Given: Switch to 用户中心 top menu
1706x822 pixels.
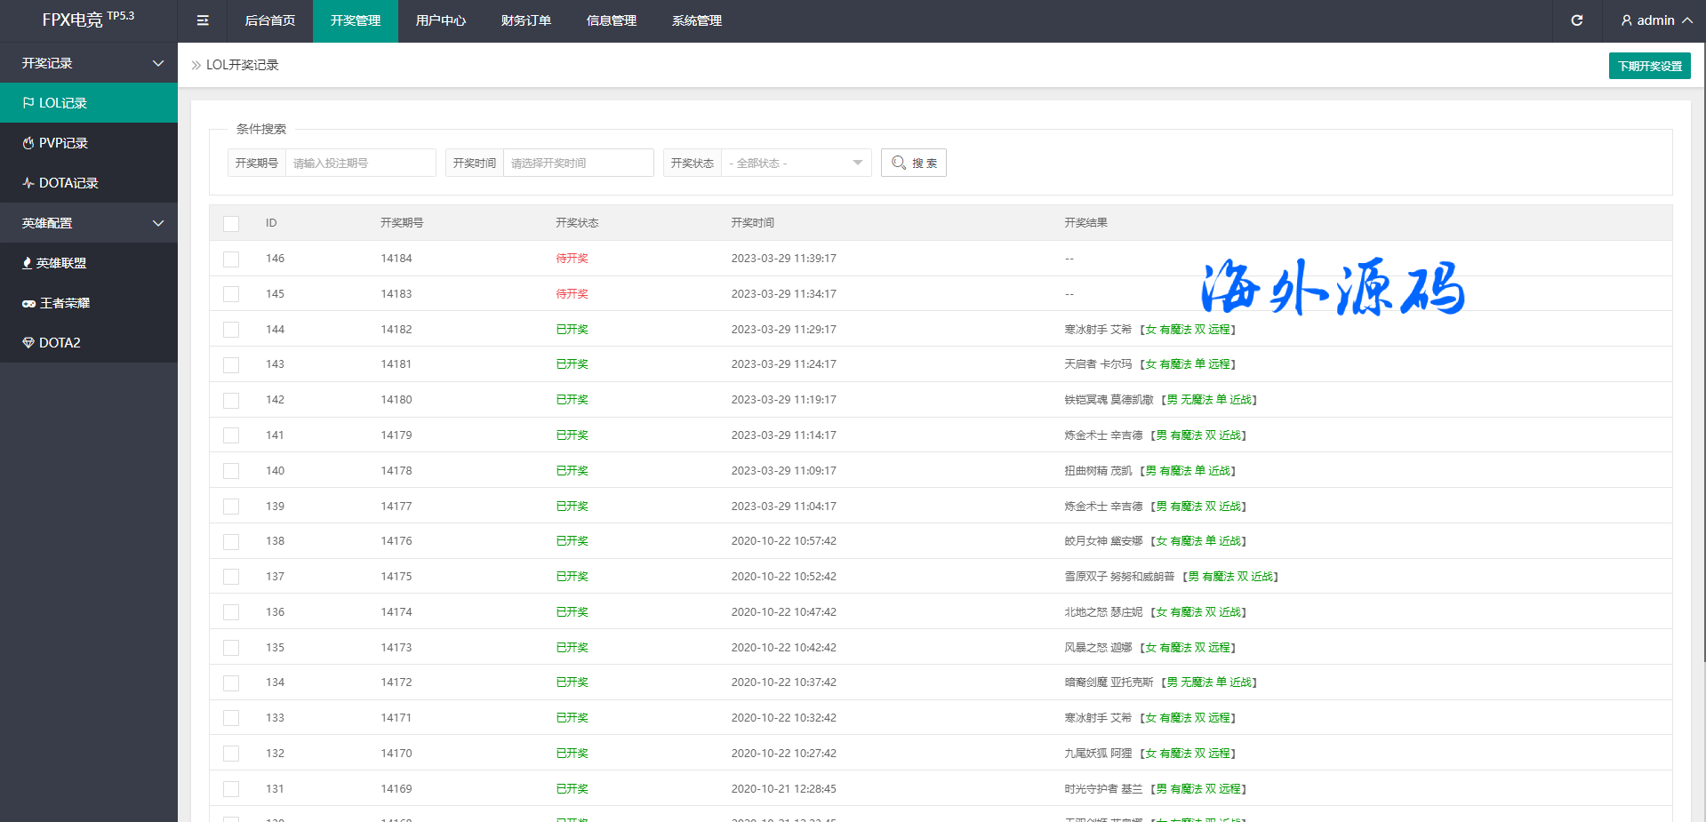Looking at the screenshot, I should [x=440, y=20].
